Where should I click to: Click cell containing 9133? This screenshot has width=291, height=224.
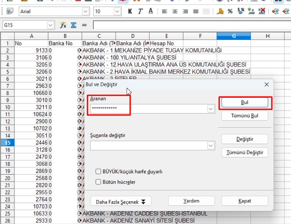click(x=31, y=50)
